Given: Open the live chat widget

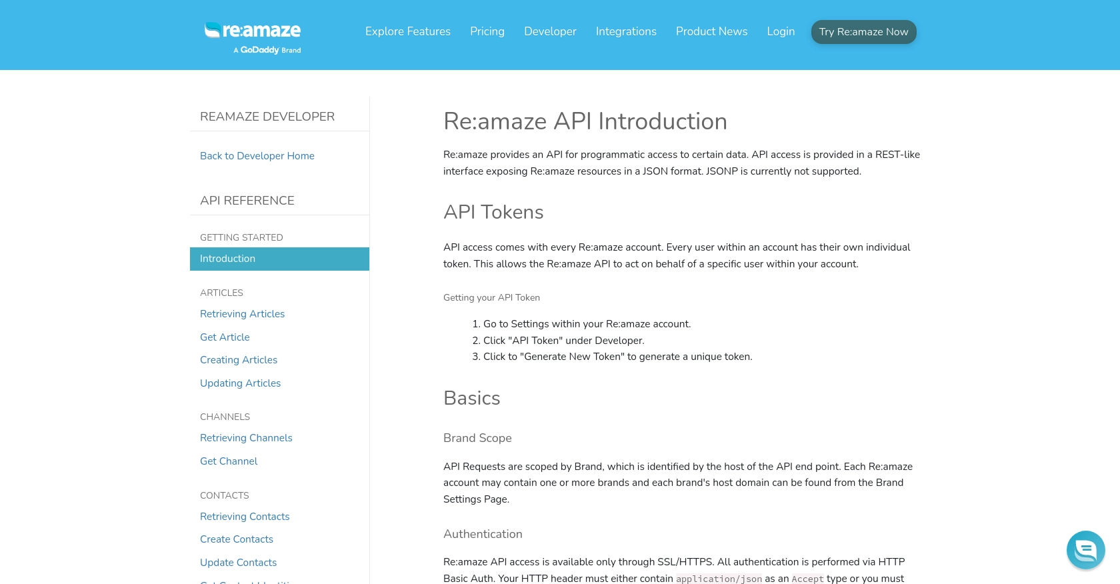Looking at the screenshot, I should (1085, 550).
